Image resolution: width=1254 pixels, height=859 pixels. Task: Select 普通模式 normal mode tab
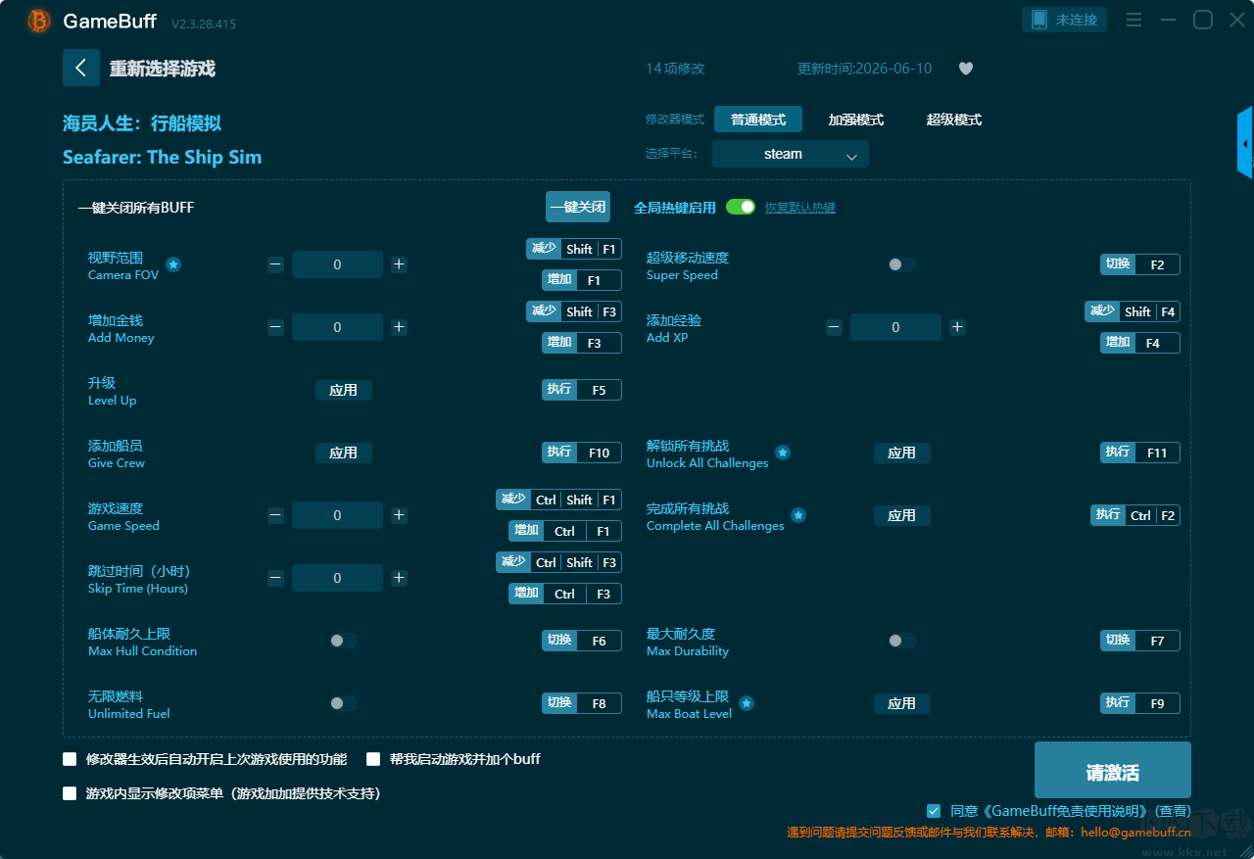coord(758,119)
